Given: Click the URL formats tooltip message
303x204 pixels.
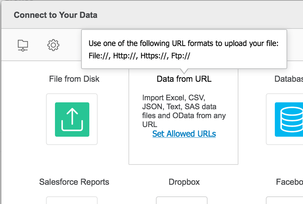Looking at the screenshot, I should [x=183, y=49].
